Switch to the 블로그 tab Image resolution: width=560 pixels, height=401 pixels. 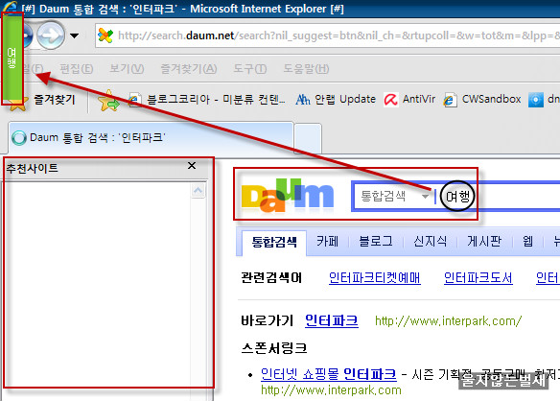376,241
